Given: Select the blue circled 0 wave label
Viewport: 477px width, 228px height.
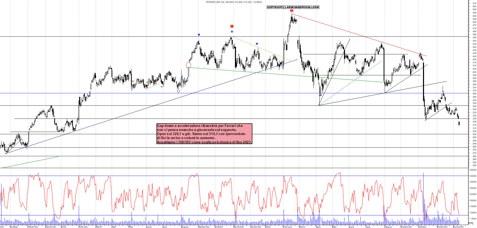Looking at the screenshot, I should [x=232, y=32].
